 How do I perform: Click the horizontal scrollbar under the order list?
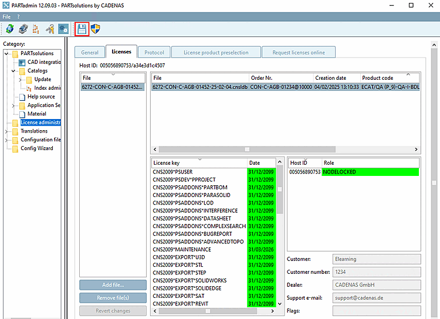[246, 149]
